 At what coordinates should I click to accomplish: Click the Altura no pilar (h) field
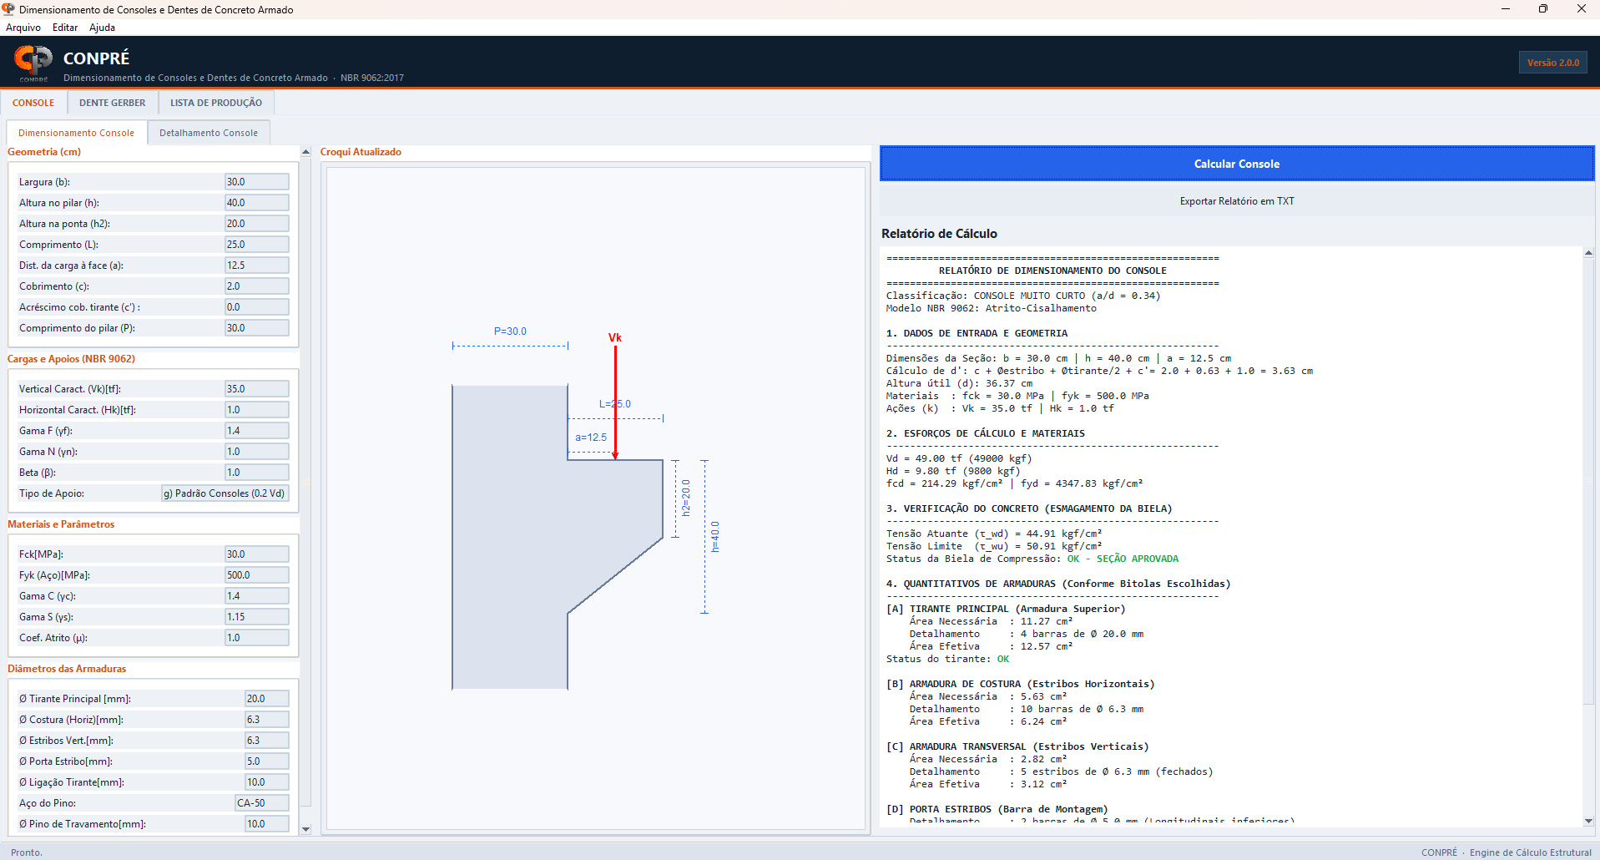coord(257,203)
